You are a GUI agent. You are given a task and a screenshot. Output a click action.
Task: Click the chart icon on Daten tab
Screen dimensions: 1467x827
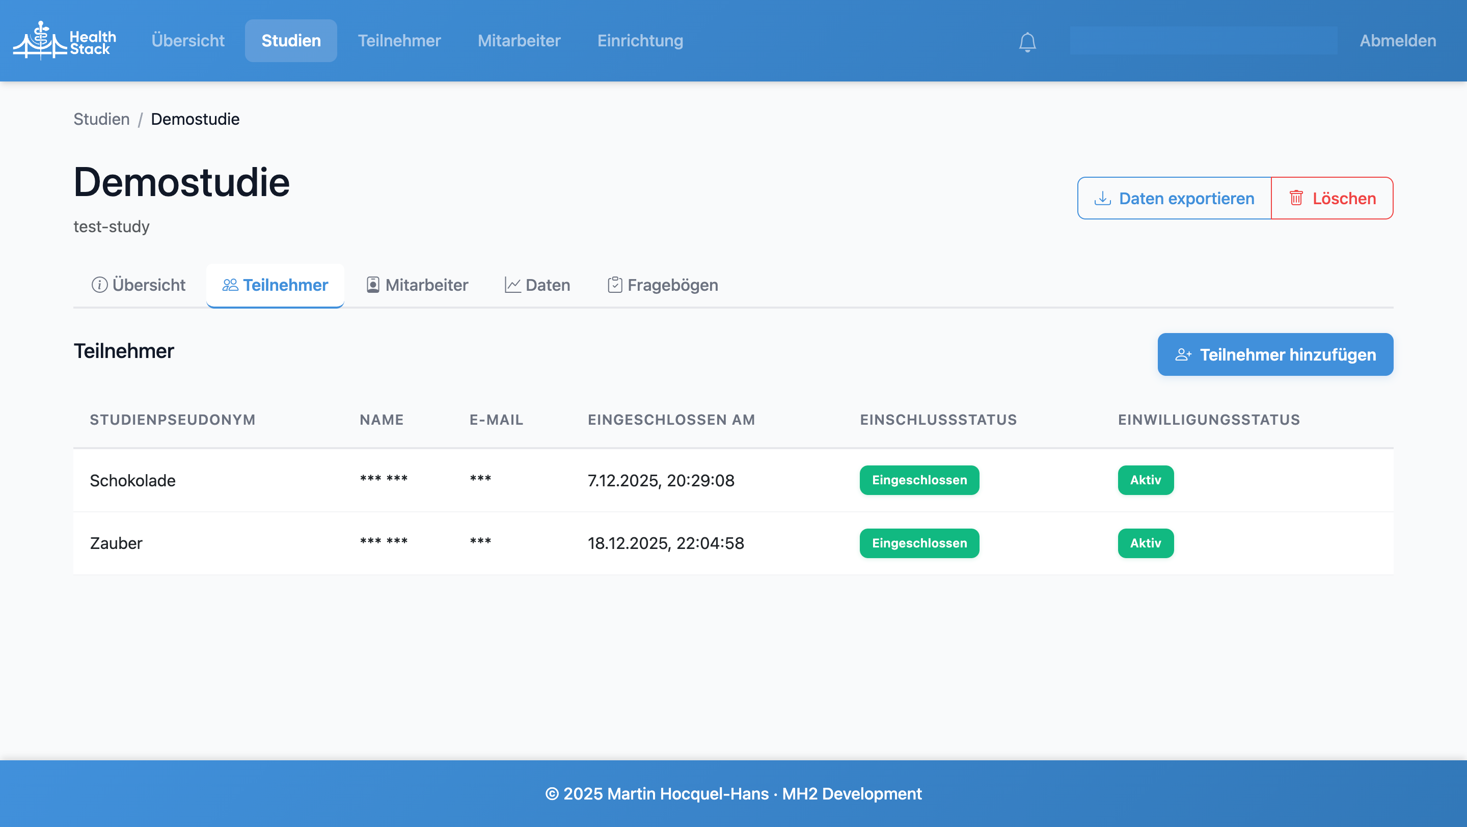(x=512, y=285)
